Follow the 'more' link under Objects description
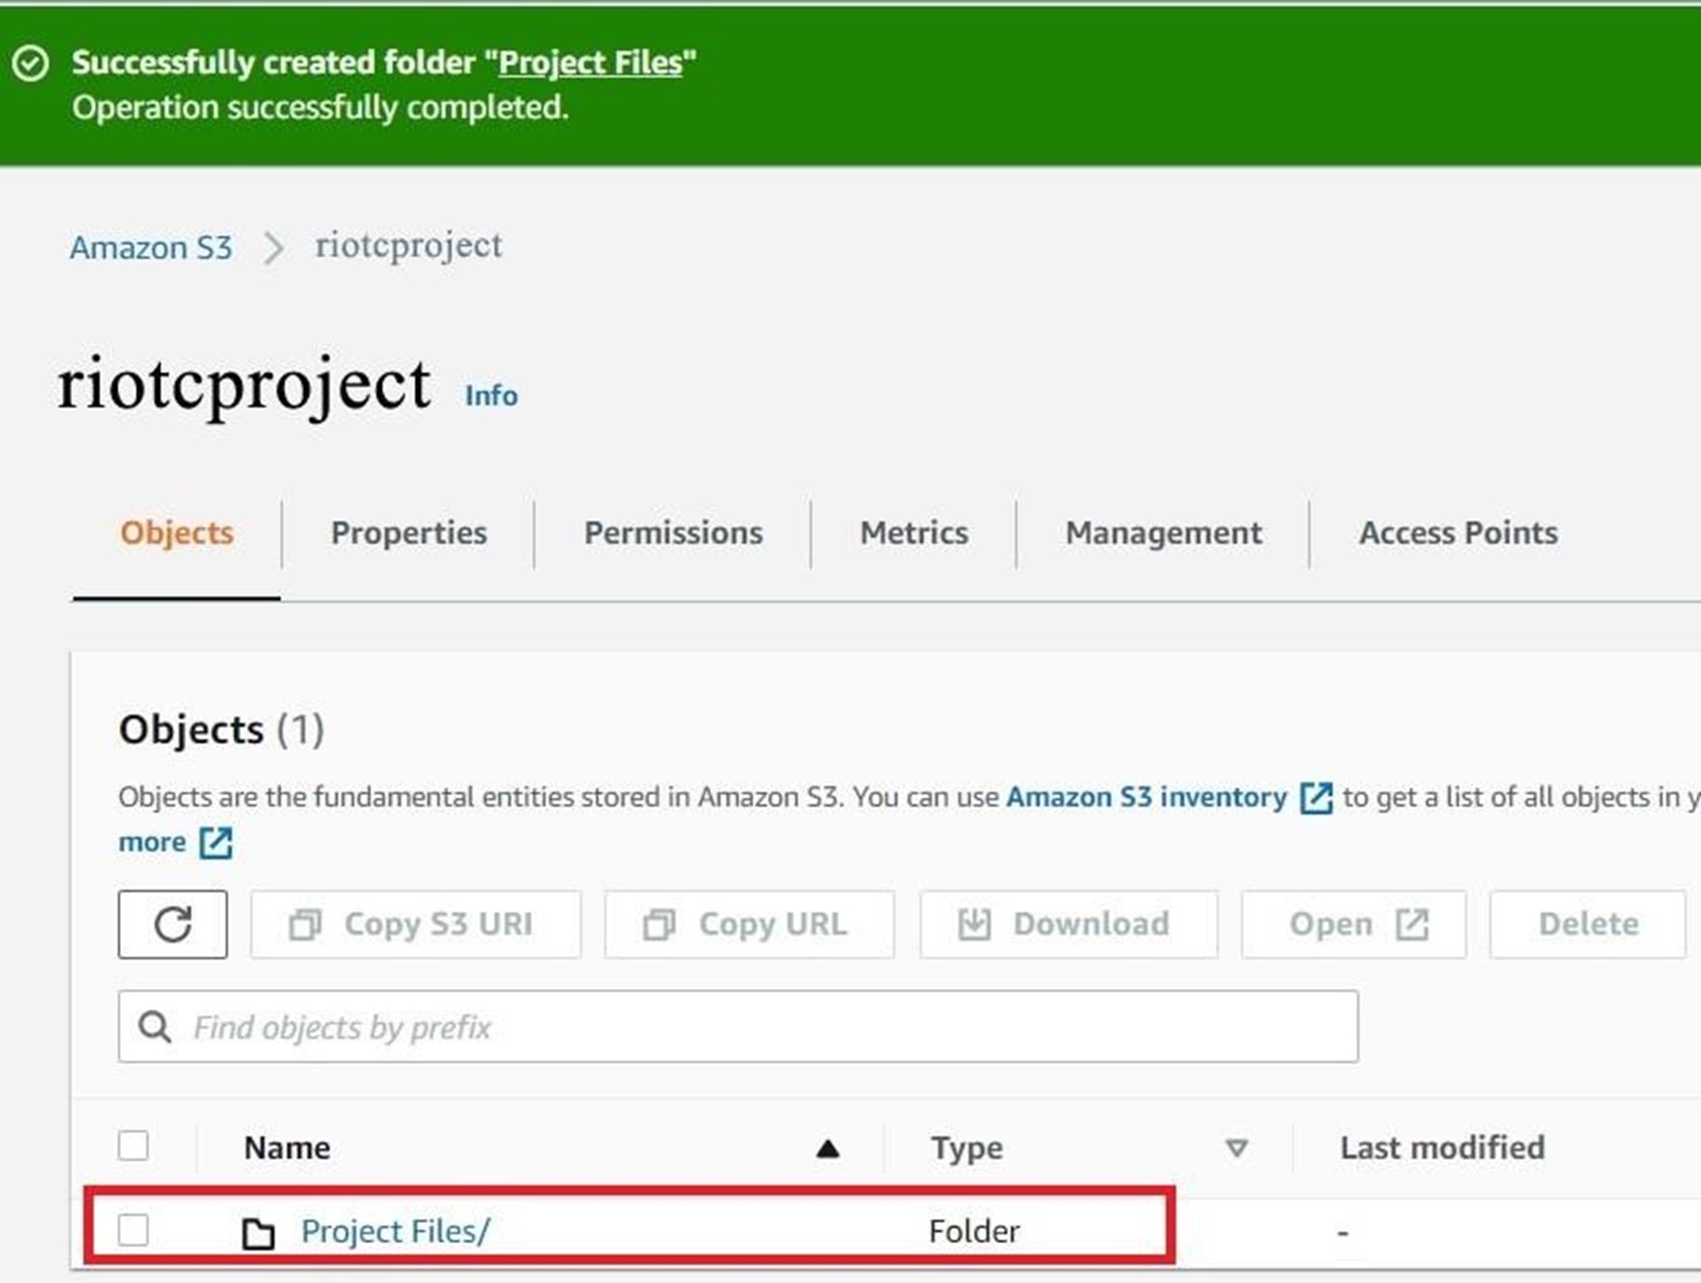Viewport: 1701px width, 1283px height. [153, 843]
